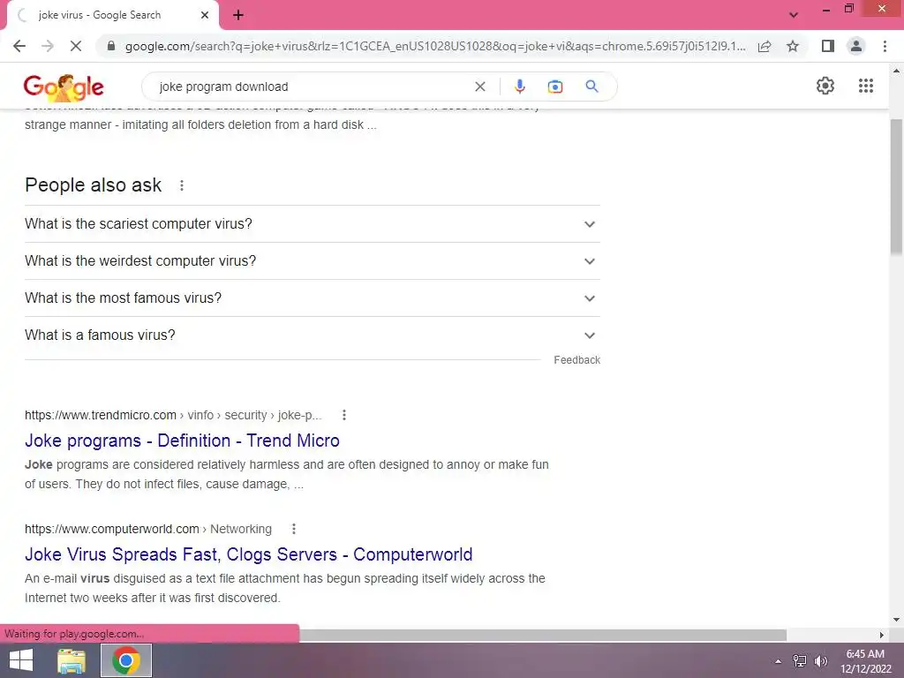
Task: Open File Explorer from taskbar
Action: tap(72, 660)
